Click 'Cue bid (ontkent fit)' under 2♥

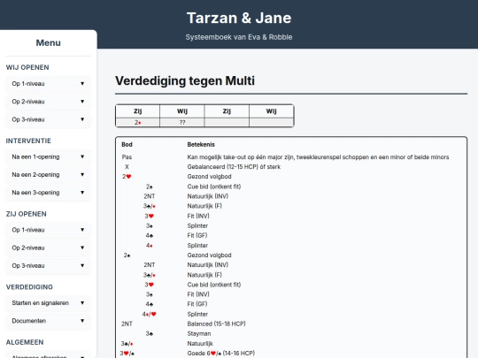tap(214, 187)
